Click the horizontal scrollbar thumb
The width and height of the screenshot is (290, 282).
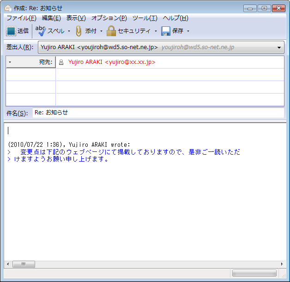tap(24, 264)
